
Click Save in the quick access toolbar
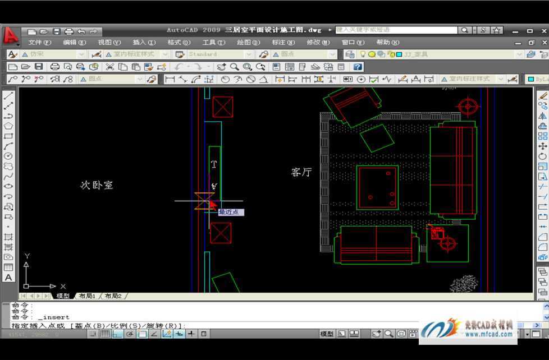click(x=56, y=31)
